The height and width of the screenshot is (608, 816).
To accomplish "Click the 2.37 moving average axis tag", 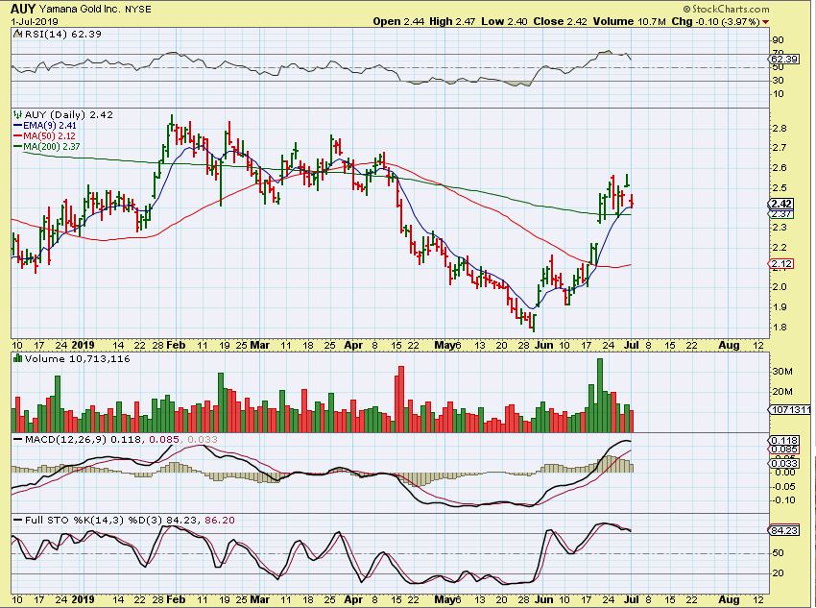I will pyautogui.click(x=781, y=214).
